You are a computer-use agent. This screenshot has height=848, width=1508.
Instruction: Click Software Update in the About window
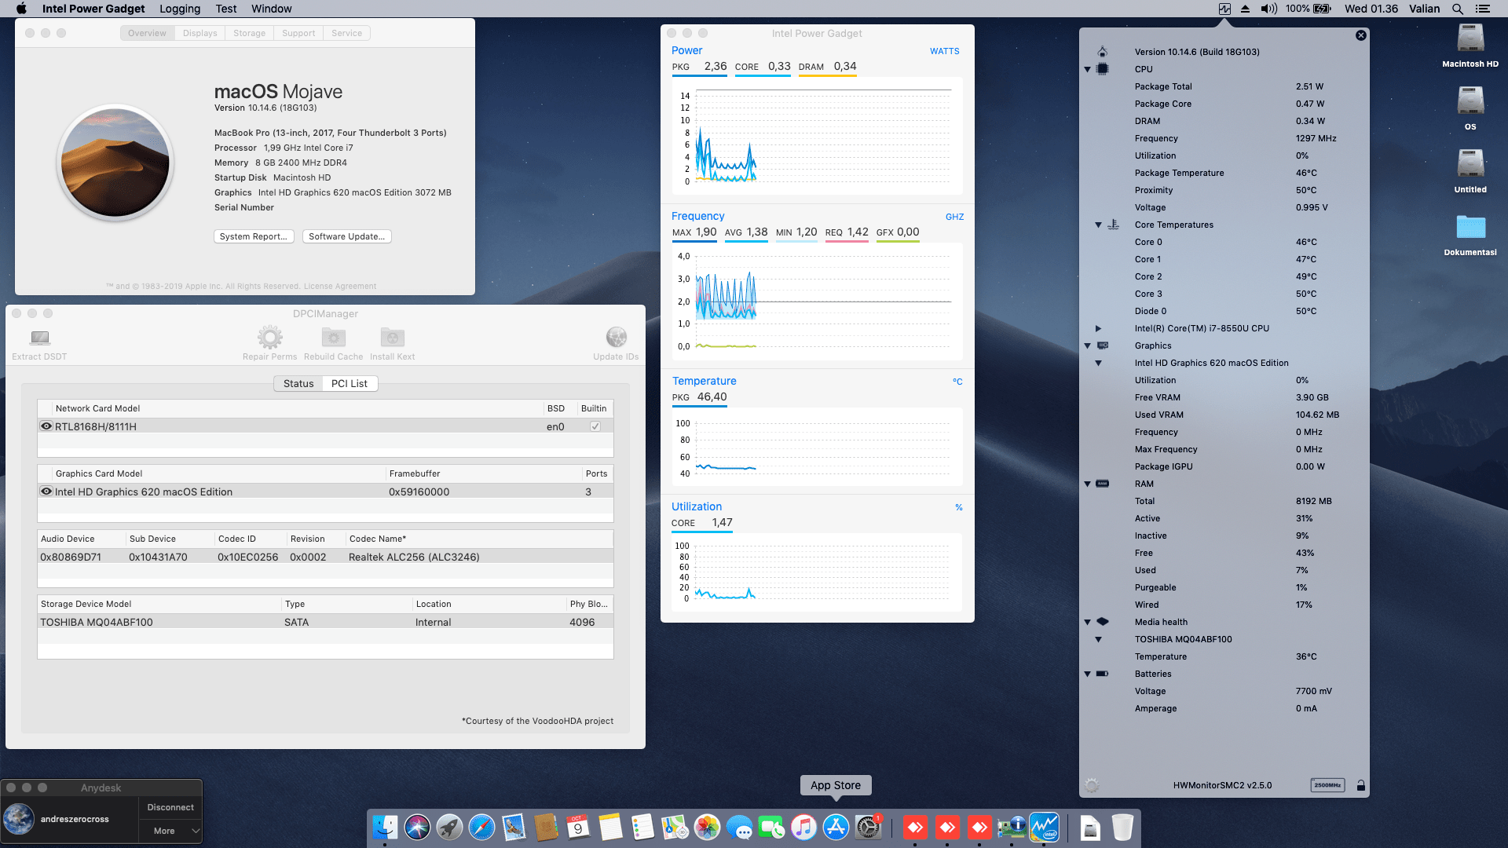pos(346,236)
